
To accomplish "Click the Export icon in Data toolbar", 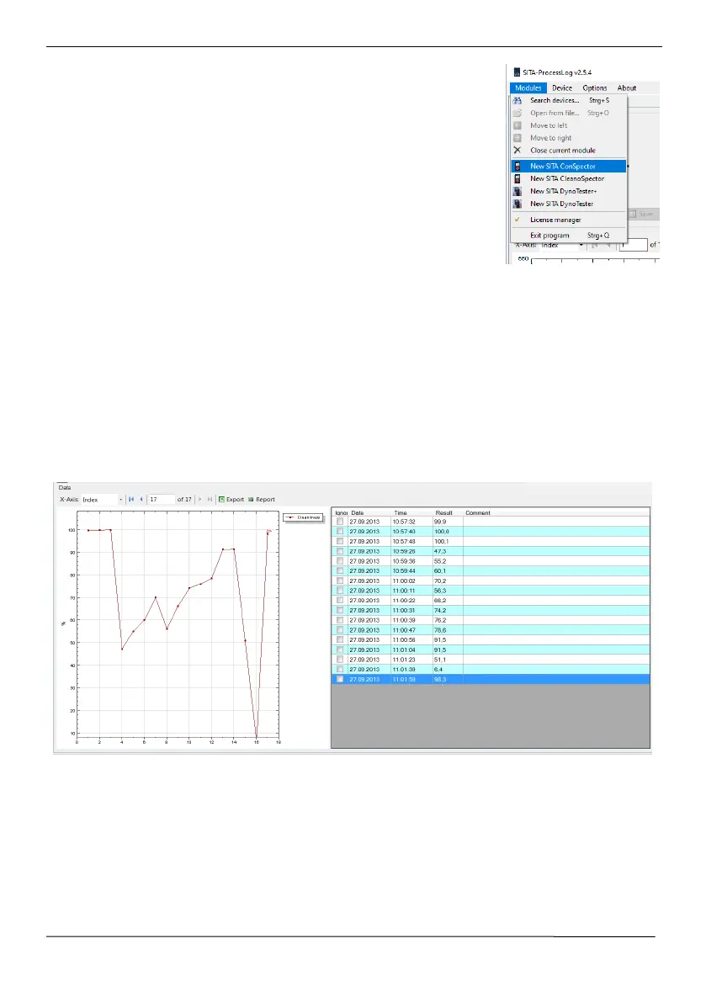I will (x=221, y=499).
